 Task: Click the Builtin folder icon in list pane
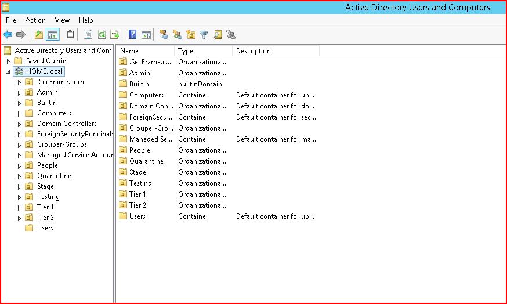point(123,84)
